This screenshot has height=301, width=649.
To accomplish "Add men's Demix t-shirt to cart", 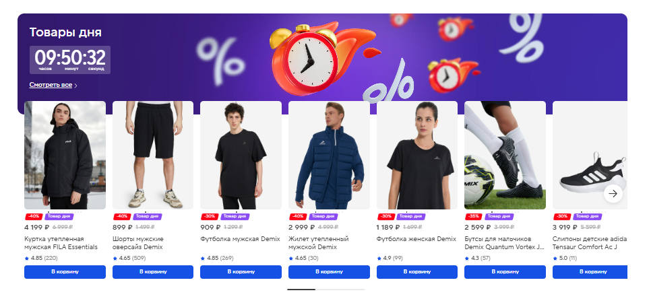I will pyautogui.click(x=241, y=271).
